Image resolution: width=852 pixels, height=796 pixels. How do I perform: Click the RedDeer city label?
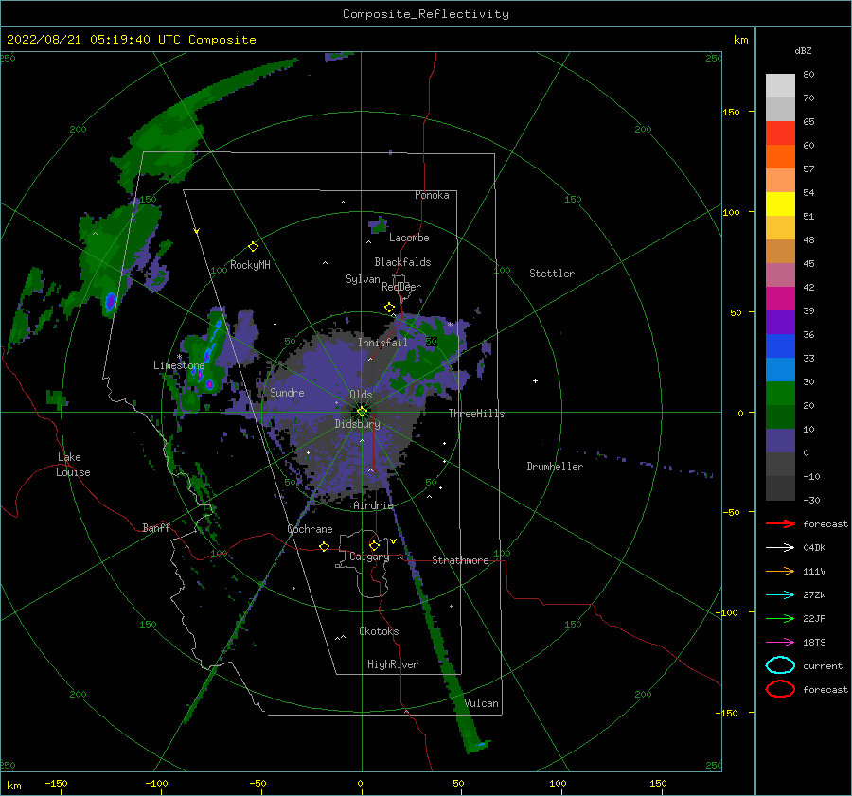point(401,287)
